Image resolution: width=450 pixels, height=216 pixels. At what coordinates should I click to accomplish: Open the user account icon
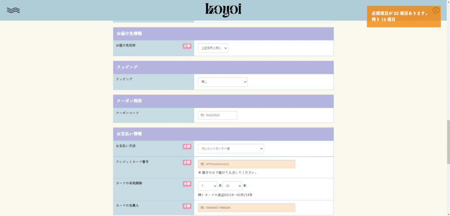point(436,10)
